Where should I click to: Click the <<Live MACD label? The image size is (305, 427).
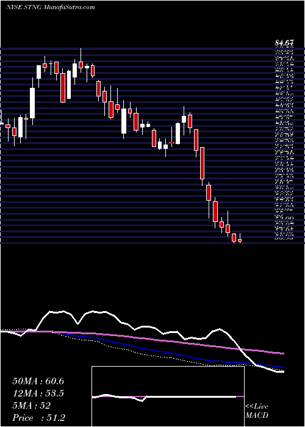257,411
